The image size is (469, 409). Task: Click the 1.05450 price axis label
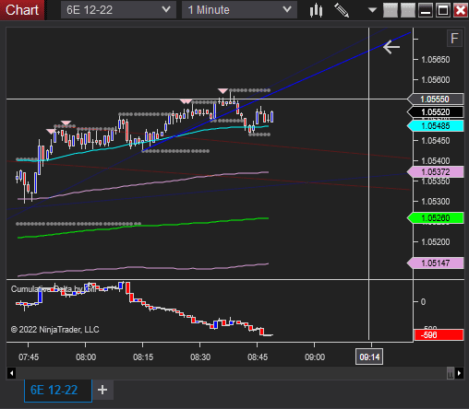(x=436, y=141)
